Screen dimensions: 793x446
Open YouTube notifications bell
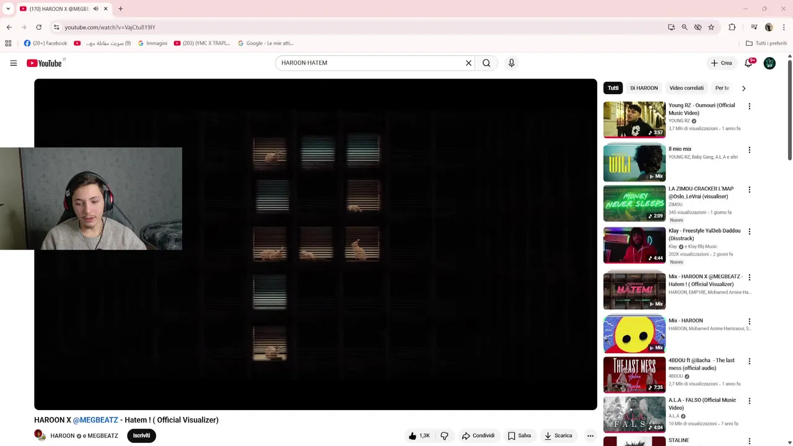point(749,63)
